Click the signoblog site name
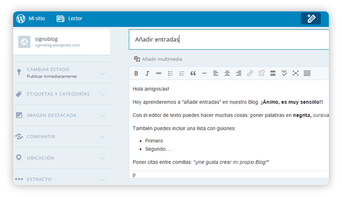Viewport: 342px width, 197px height. pos(46,39)
